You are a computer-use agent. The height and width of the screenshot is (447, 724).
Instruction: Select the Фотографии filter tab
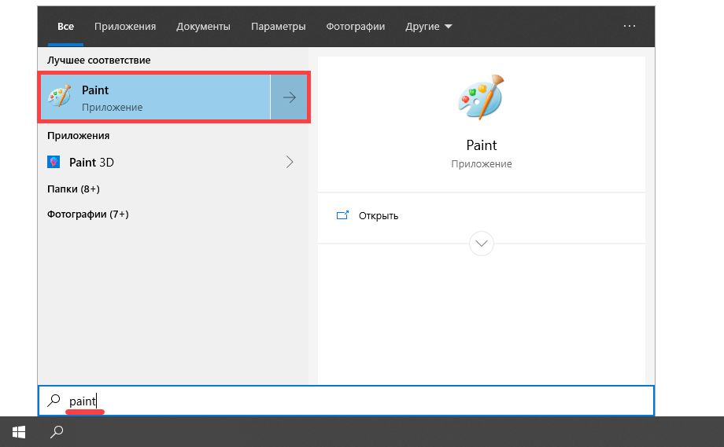pos(355,26)
